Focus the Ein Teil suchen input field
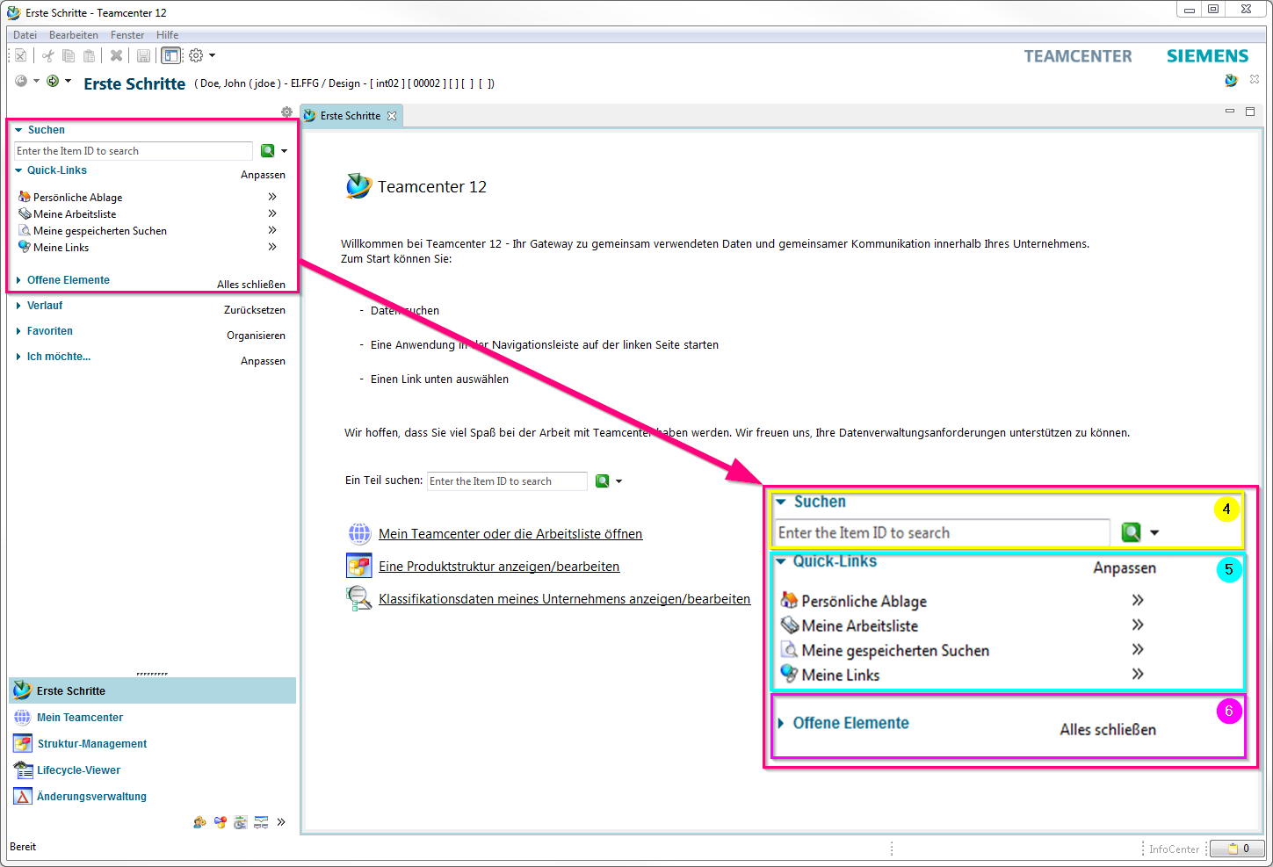The width and height of the screenshot is (1273, 867). coord(506,481)
